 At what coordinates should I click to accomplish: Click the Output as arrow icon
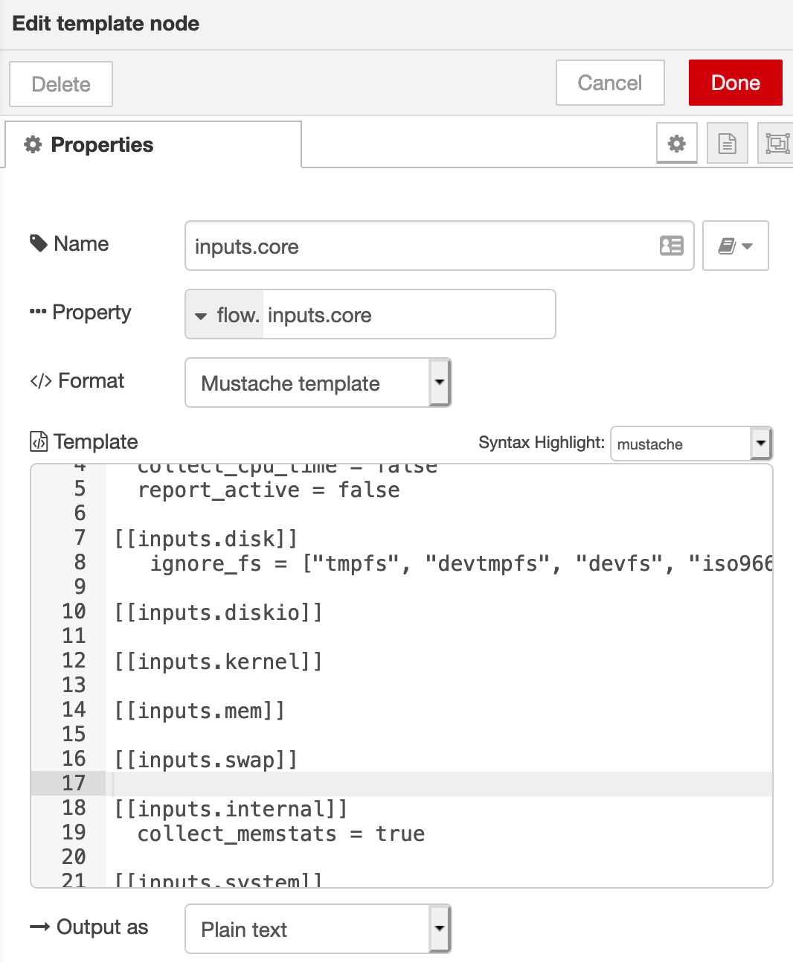point(39,927)
